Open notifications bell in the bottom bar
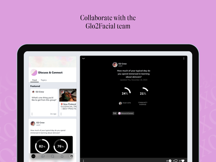Viewport: 216px width, 162px height. [62, 156]
